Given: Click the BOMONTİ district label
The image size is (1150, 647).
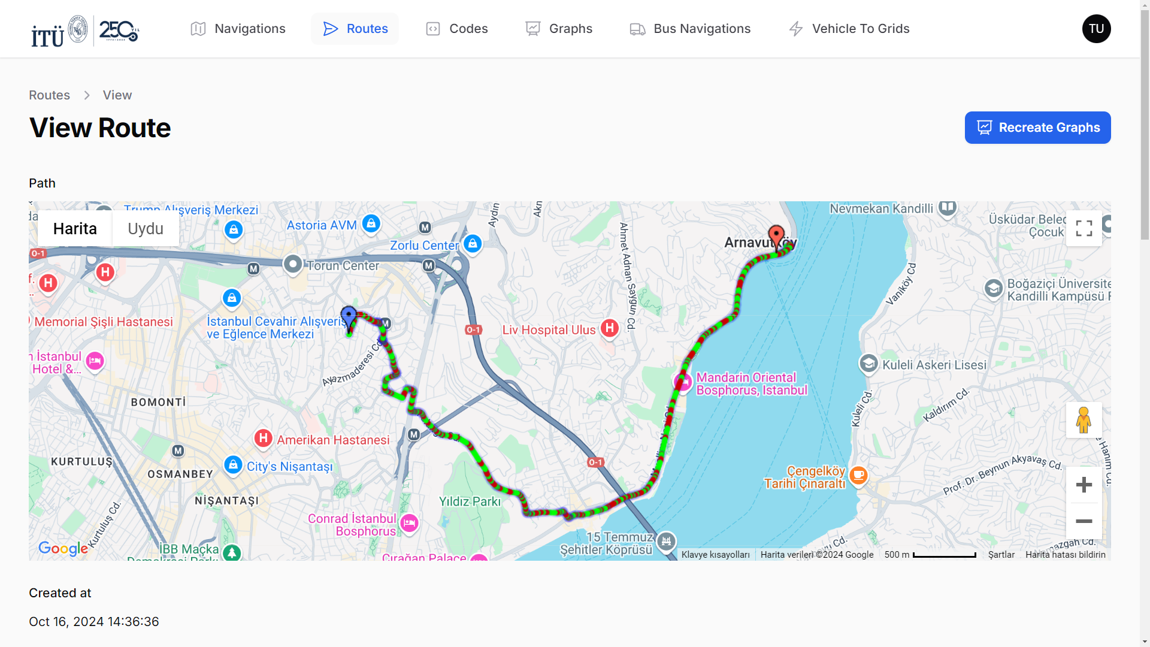Looking at the screenshot, I should pos(158,402).
